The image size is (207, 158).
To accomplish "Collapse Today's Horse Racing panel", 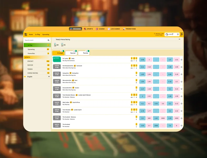I will [x=179, y=39].
